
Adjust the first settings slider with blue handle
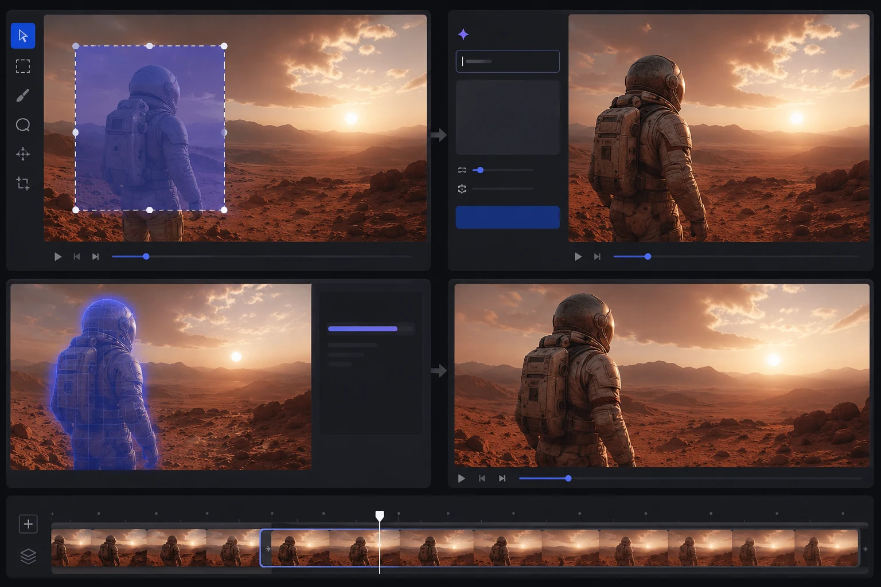coord(480,170)
